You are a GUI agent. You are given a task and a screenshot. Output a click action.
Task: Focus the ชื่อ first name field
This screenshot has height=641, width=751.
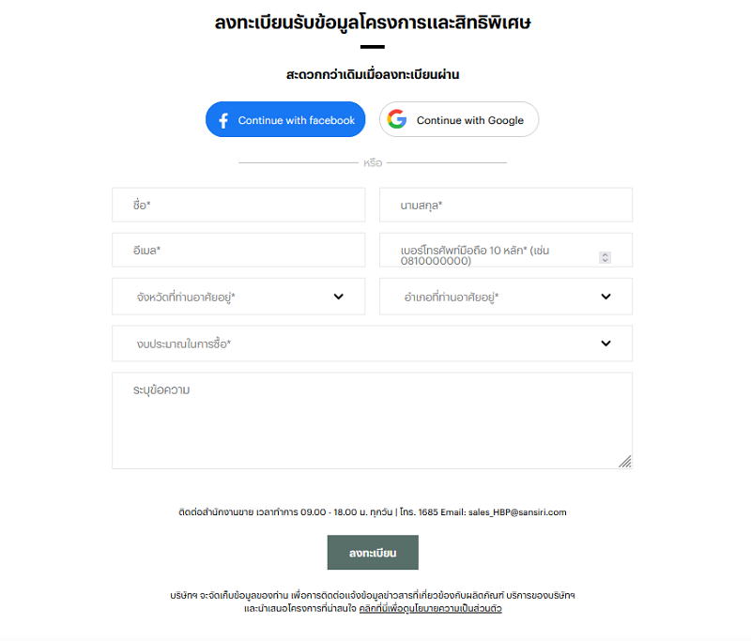(238, 205)
